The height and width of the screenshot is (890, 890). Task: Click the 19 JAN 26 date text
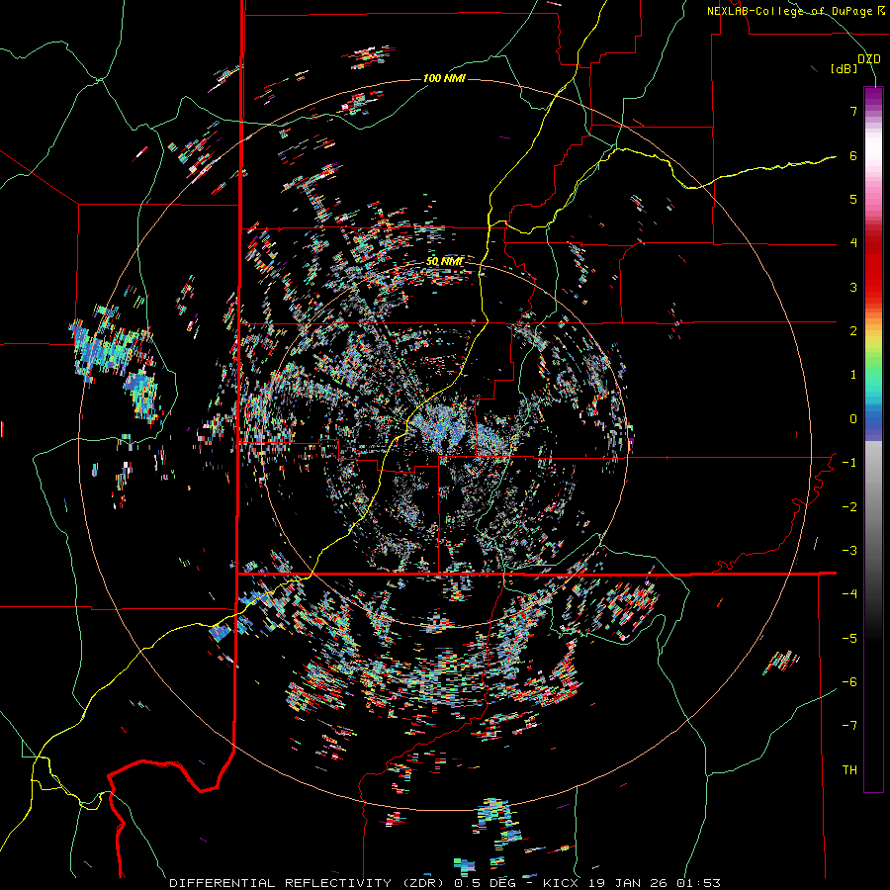[x=626, y=883]
